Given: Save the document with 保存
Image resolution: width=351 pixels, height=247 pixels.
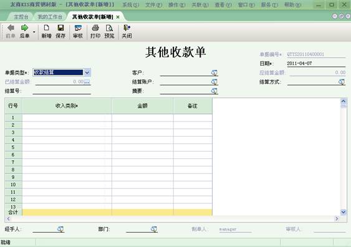Looking at the screenshot, I should click(60, 31).
